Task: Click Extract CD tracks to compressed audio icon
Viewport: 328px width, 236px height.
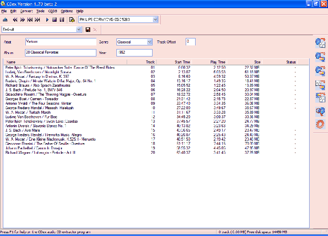Action: pos(320,56)
